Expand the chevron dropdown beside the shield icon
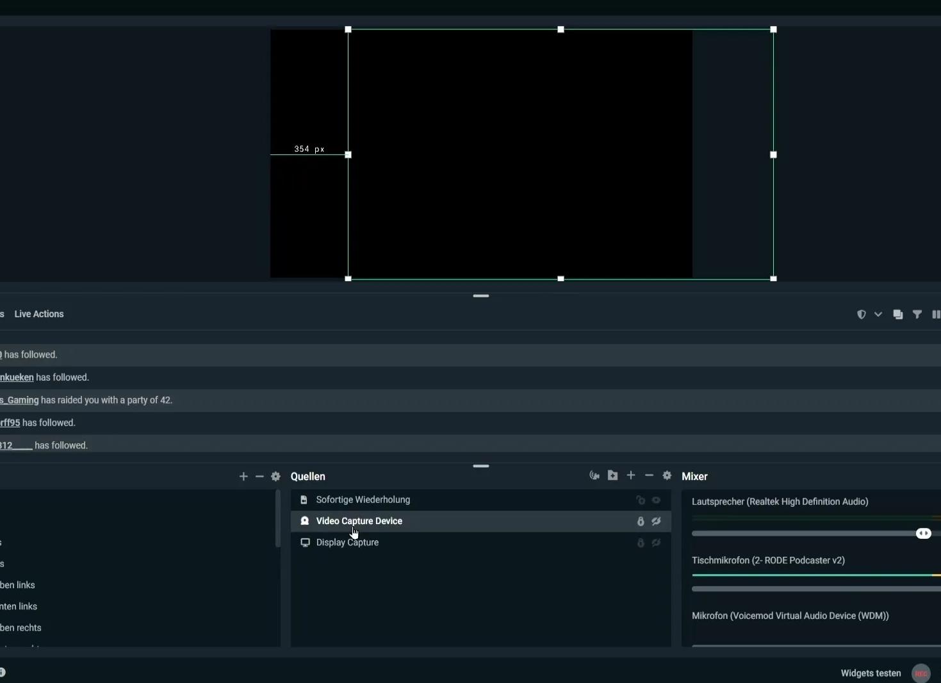The image size is (941, 683). [x=878, y=315]
